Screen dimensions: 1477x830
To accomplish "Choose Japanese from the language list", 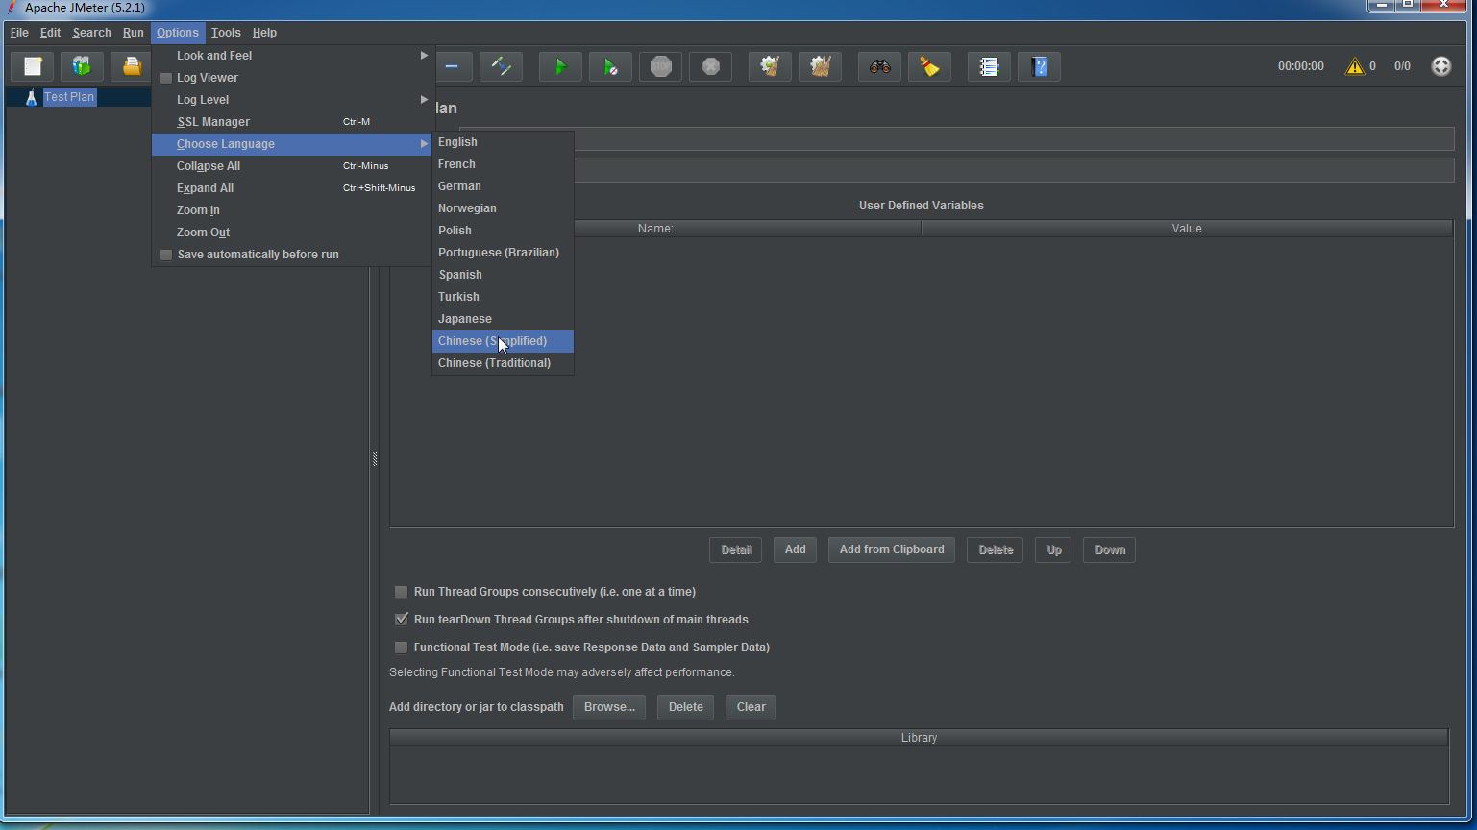I will pos(465,319).
